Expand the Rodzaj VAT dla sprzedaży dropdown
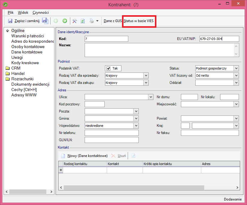 click(146, 75)
